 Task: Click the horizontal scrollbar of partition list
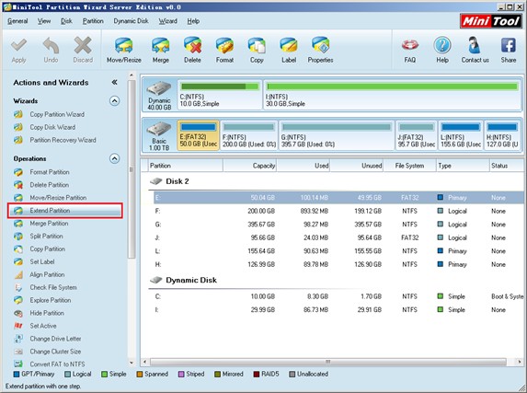coord(328,362)
